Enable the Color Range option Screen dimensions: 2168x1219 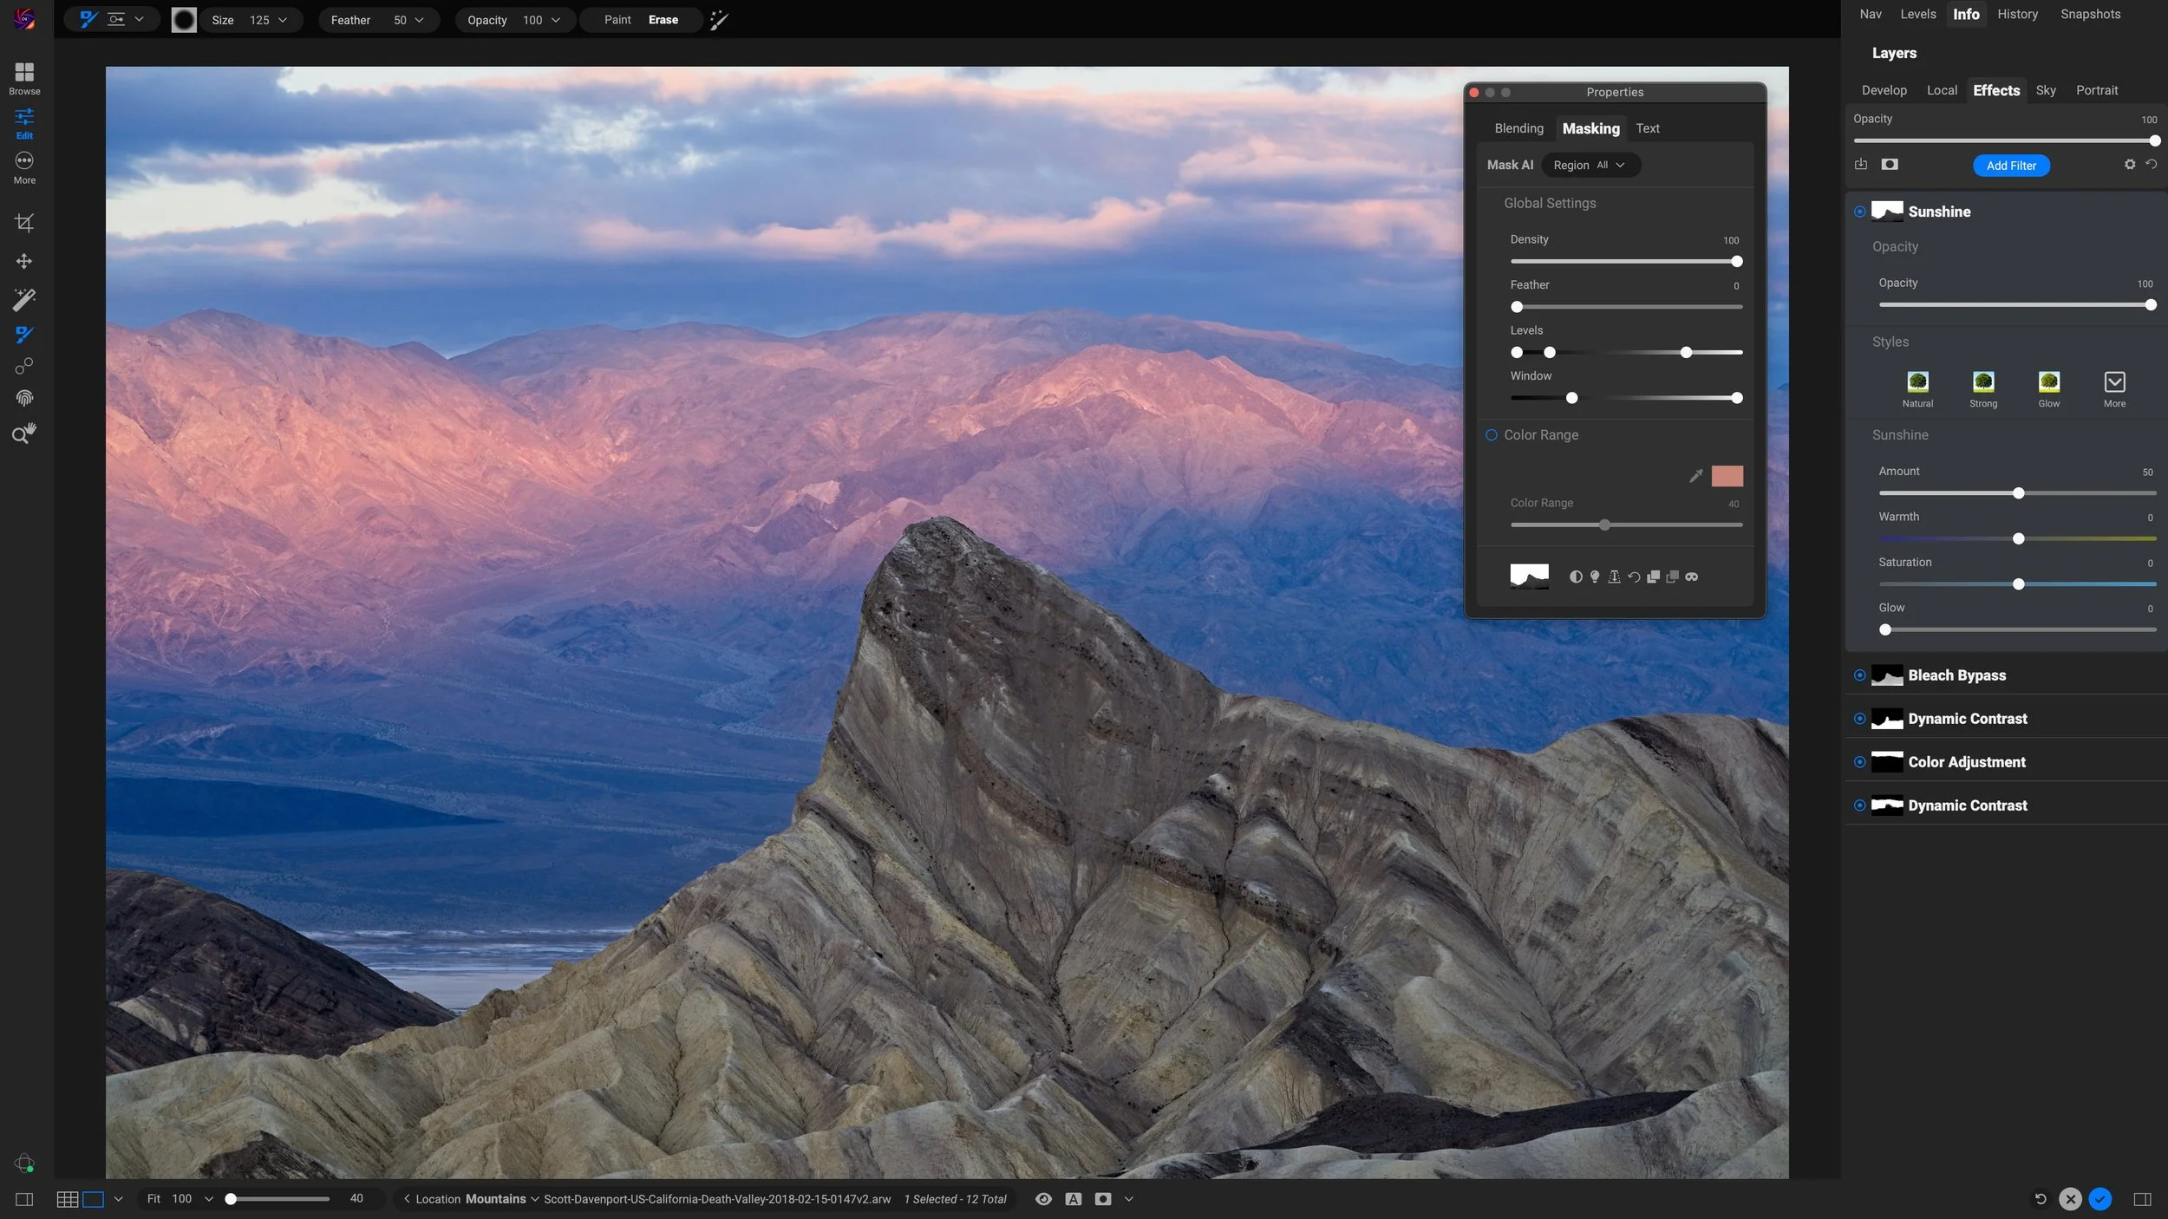(1492, 434)
